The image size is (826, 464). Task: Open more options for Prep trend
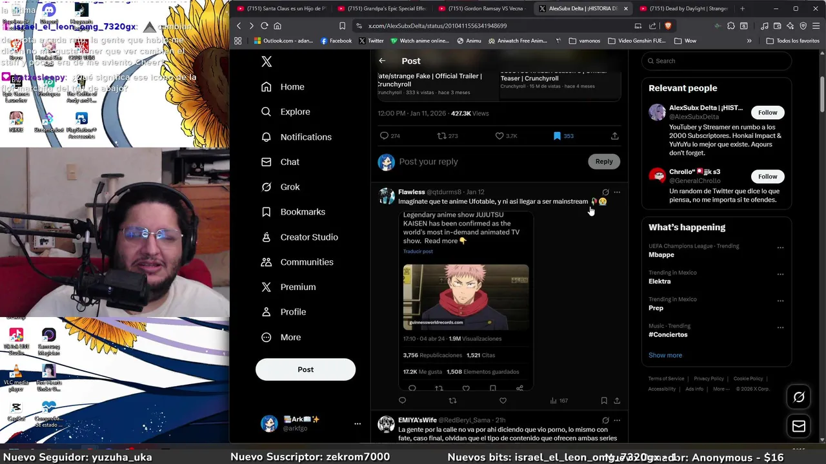coord(780,301)
